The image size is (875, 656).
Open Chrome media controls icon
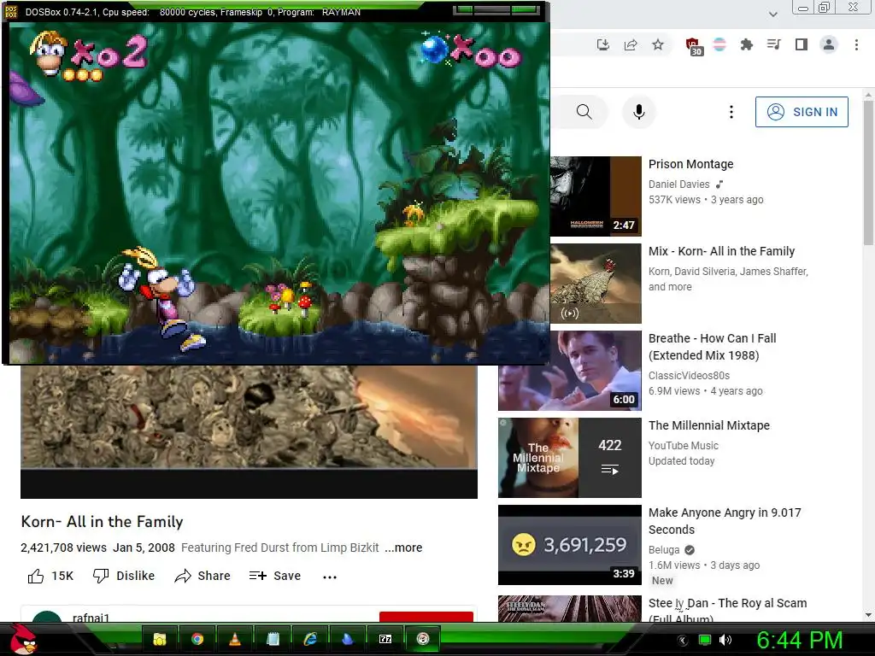pyautogui.click(x=774, y=44)
